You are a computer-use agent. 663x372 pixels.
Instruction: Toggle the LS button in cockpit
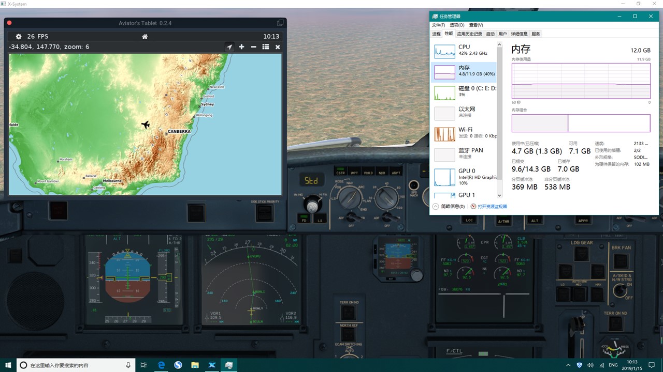tap(320, 219)
